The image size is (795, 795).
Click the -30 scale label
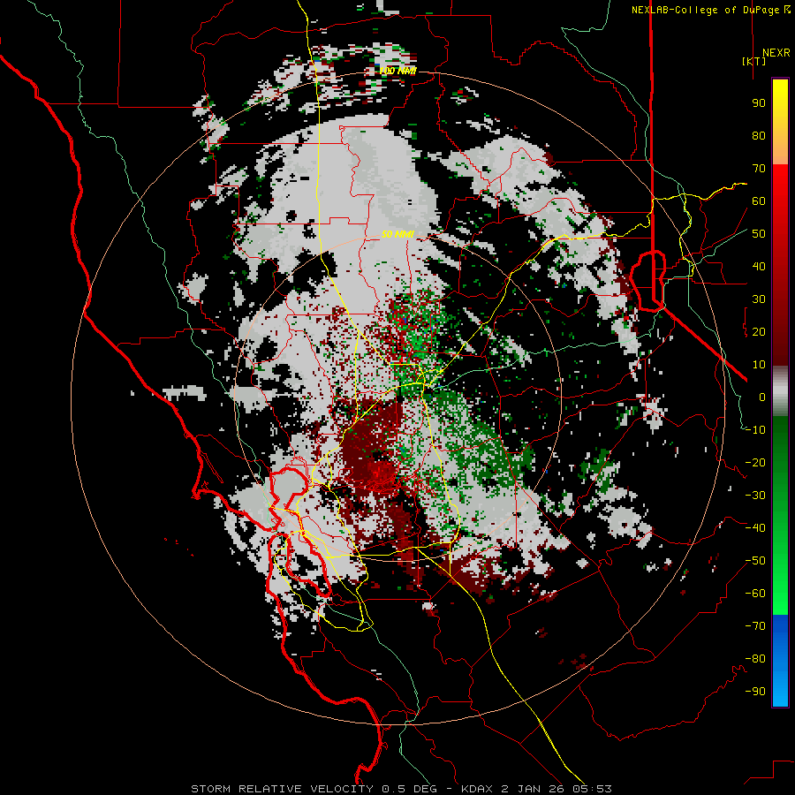tap(755, 496)
